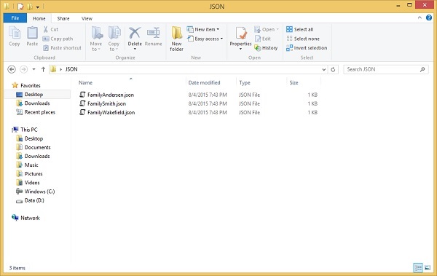Click the Edit command in ribbon

point(262,39)
